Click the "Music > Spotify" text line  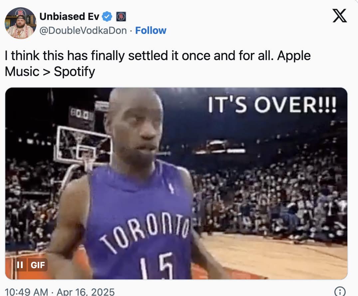pyautogui.click(x=50, y=72)
